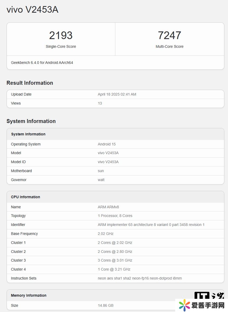The image size is (228, 312).
Task: Click the memory size value 14.86 GB
Action: (106, 305)
